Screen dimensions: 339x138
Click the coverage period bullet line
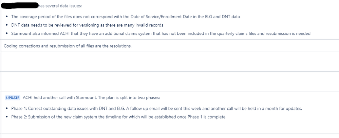click(125, 17)
